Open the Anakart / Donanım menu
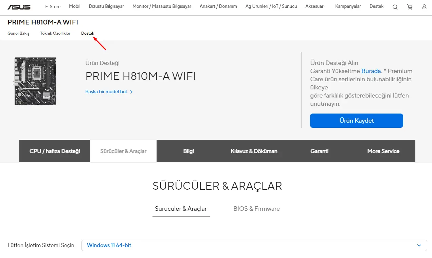 [218, 6]
